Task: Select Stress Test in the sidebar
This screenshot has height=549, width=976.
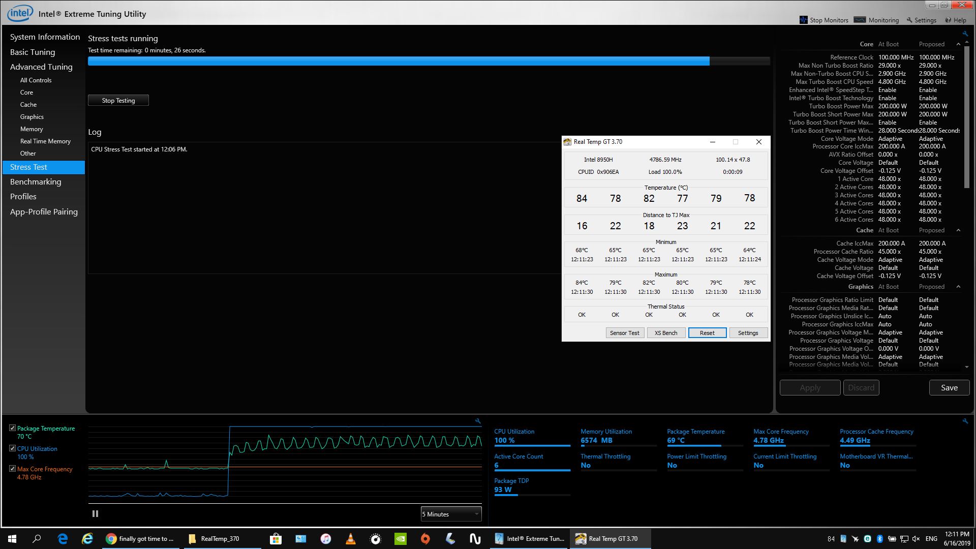Action: [44, 167]
